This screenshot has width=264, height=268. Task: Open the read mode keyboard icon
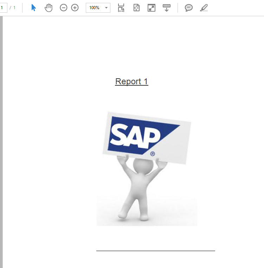pos(167,7)
